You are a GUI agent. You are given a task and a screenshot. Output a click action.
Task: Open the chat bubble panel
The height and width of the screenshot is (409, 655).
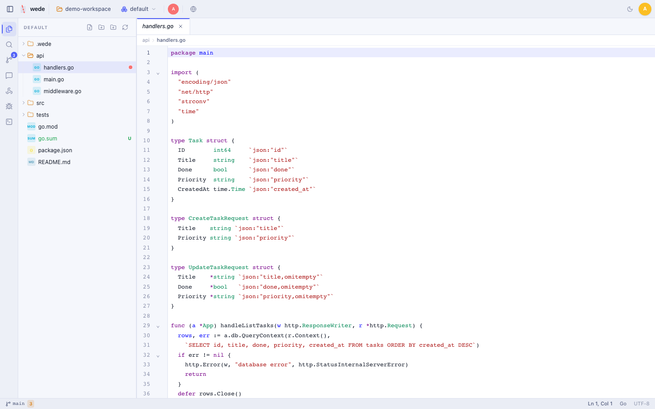coord(9,75)
